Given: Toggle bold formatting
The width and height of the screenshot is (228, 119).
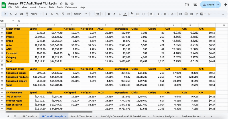Looking at the screenshot, I should tap(109, 14).
